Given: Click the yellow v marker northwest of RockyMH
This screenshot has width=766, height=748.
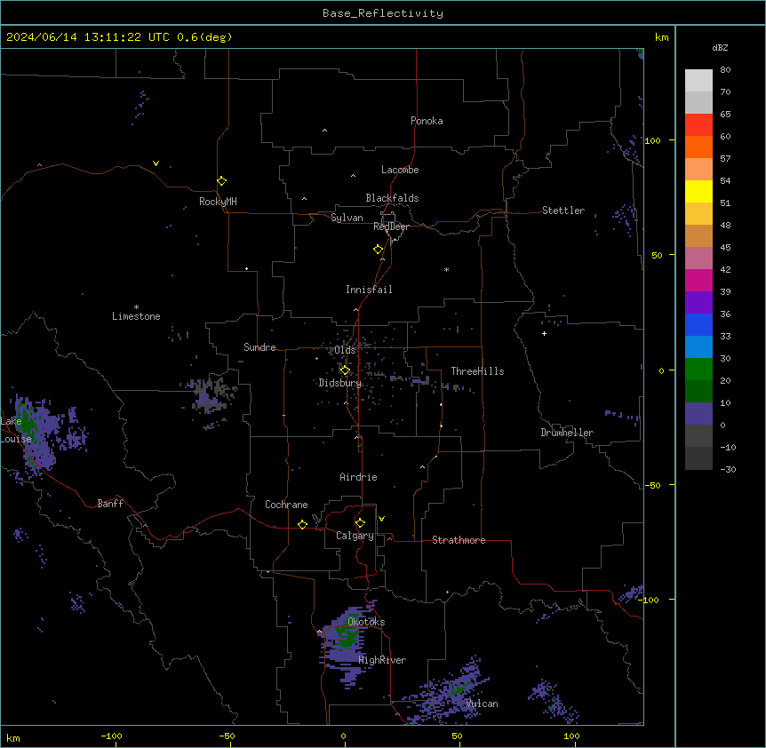Looking at the screenshot, I should click(x=156, y=163).
